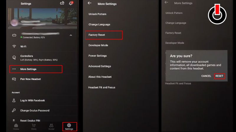This screenshot has height=132, width=236.
Task: Click the key icon beside Change Oculus Password
Action: coord(14,110)
